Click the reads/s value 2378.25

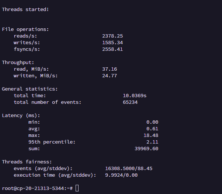(112, 36)
